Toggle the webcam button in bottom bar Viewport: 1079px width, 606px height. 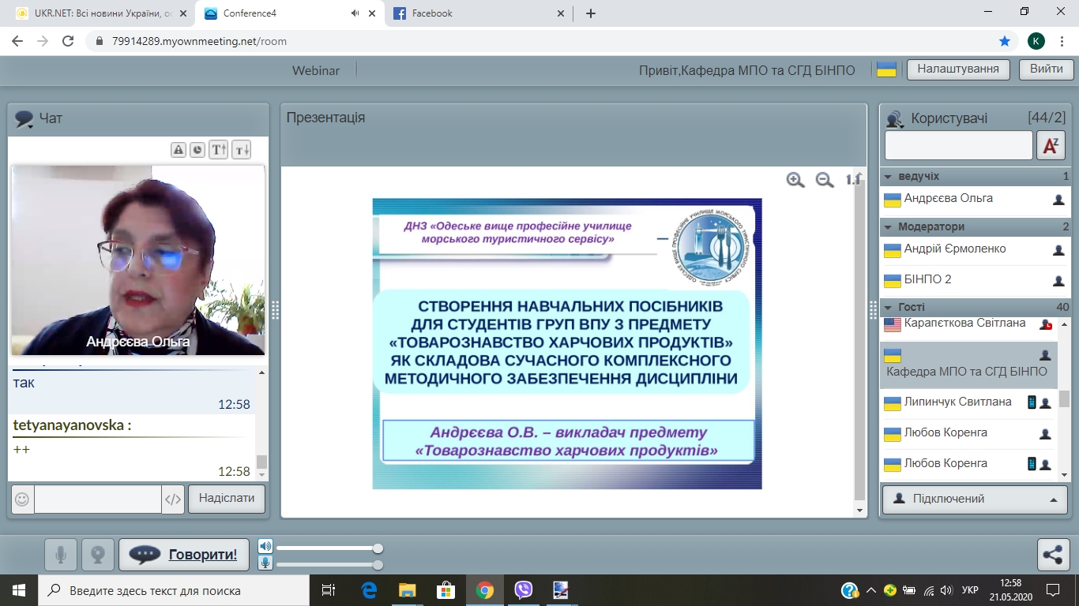pyautogui.click(x=98, y=555)
